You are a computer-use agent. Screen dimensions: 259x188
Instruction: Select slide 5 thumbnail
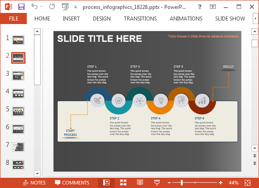(18, 111)
